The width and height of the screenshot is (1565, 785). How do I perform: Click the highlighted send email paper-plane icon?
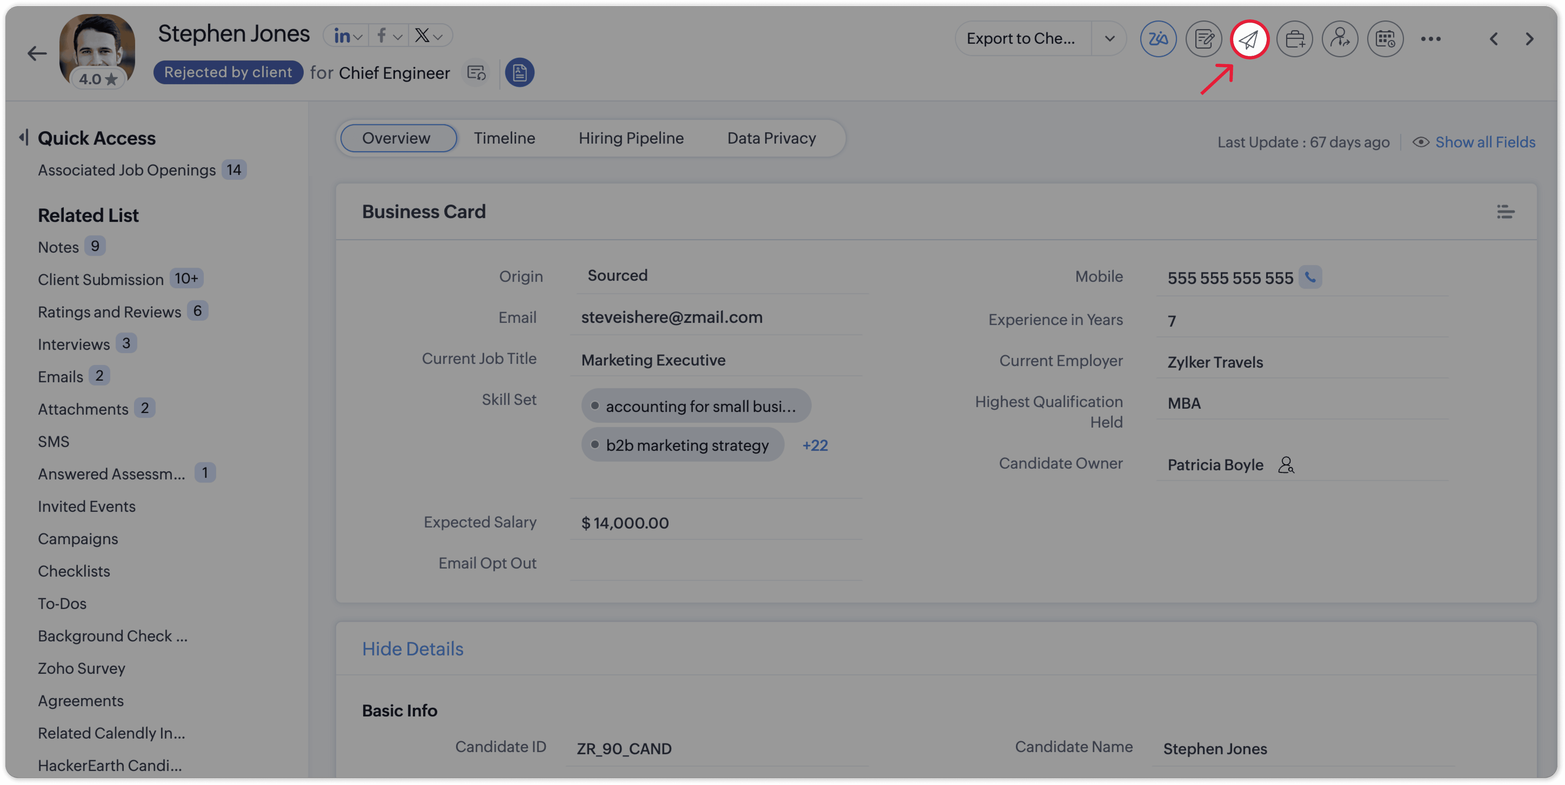click(1249, 39)
